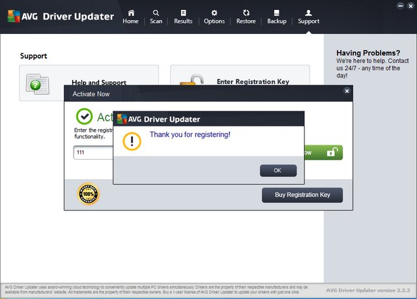Click the AVG logo in main header
The image size is (417, 299).
pos(14,16)
